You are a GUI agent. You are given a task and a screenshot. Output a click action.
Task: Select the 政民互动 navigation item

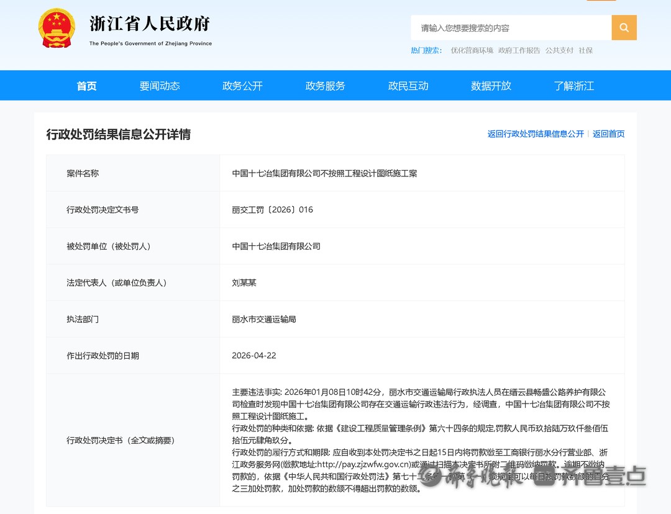[408, 86]
